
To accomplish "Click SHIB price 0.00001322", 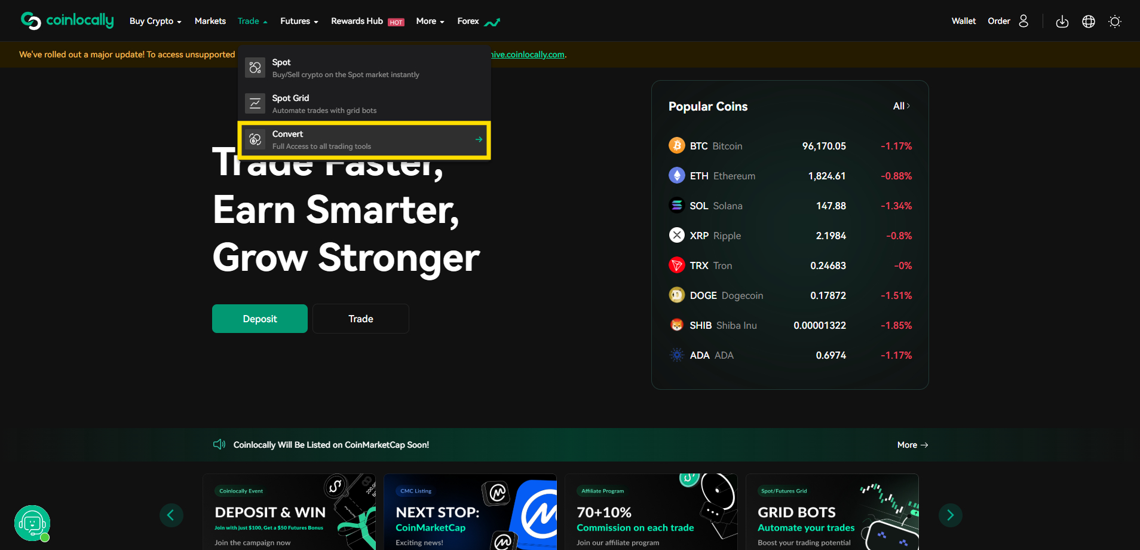I will coord(820,325).
